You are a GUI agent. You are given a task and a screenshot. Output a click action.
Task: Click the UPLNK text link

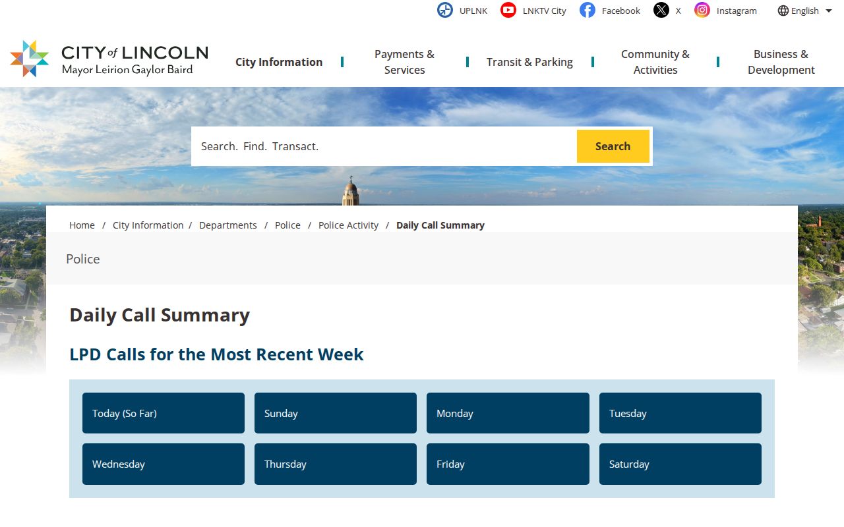click(x=473, y=11)
